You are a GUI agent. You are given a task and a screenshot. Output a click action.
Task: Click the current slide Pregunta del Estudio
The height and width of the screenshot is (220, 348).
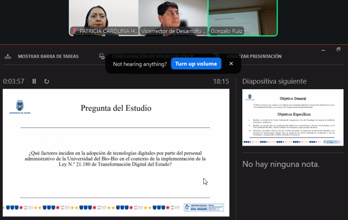click(x=116, y=153)
